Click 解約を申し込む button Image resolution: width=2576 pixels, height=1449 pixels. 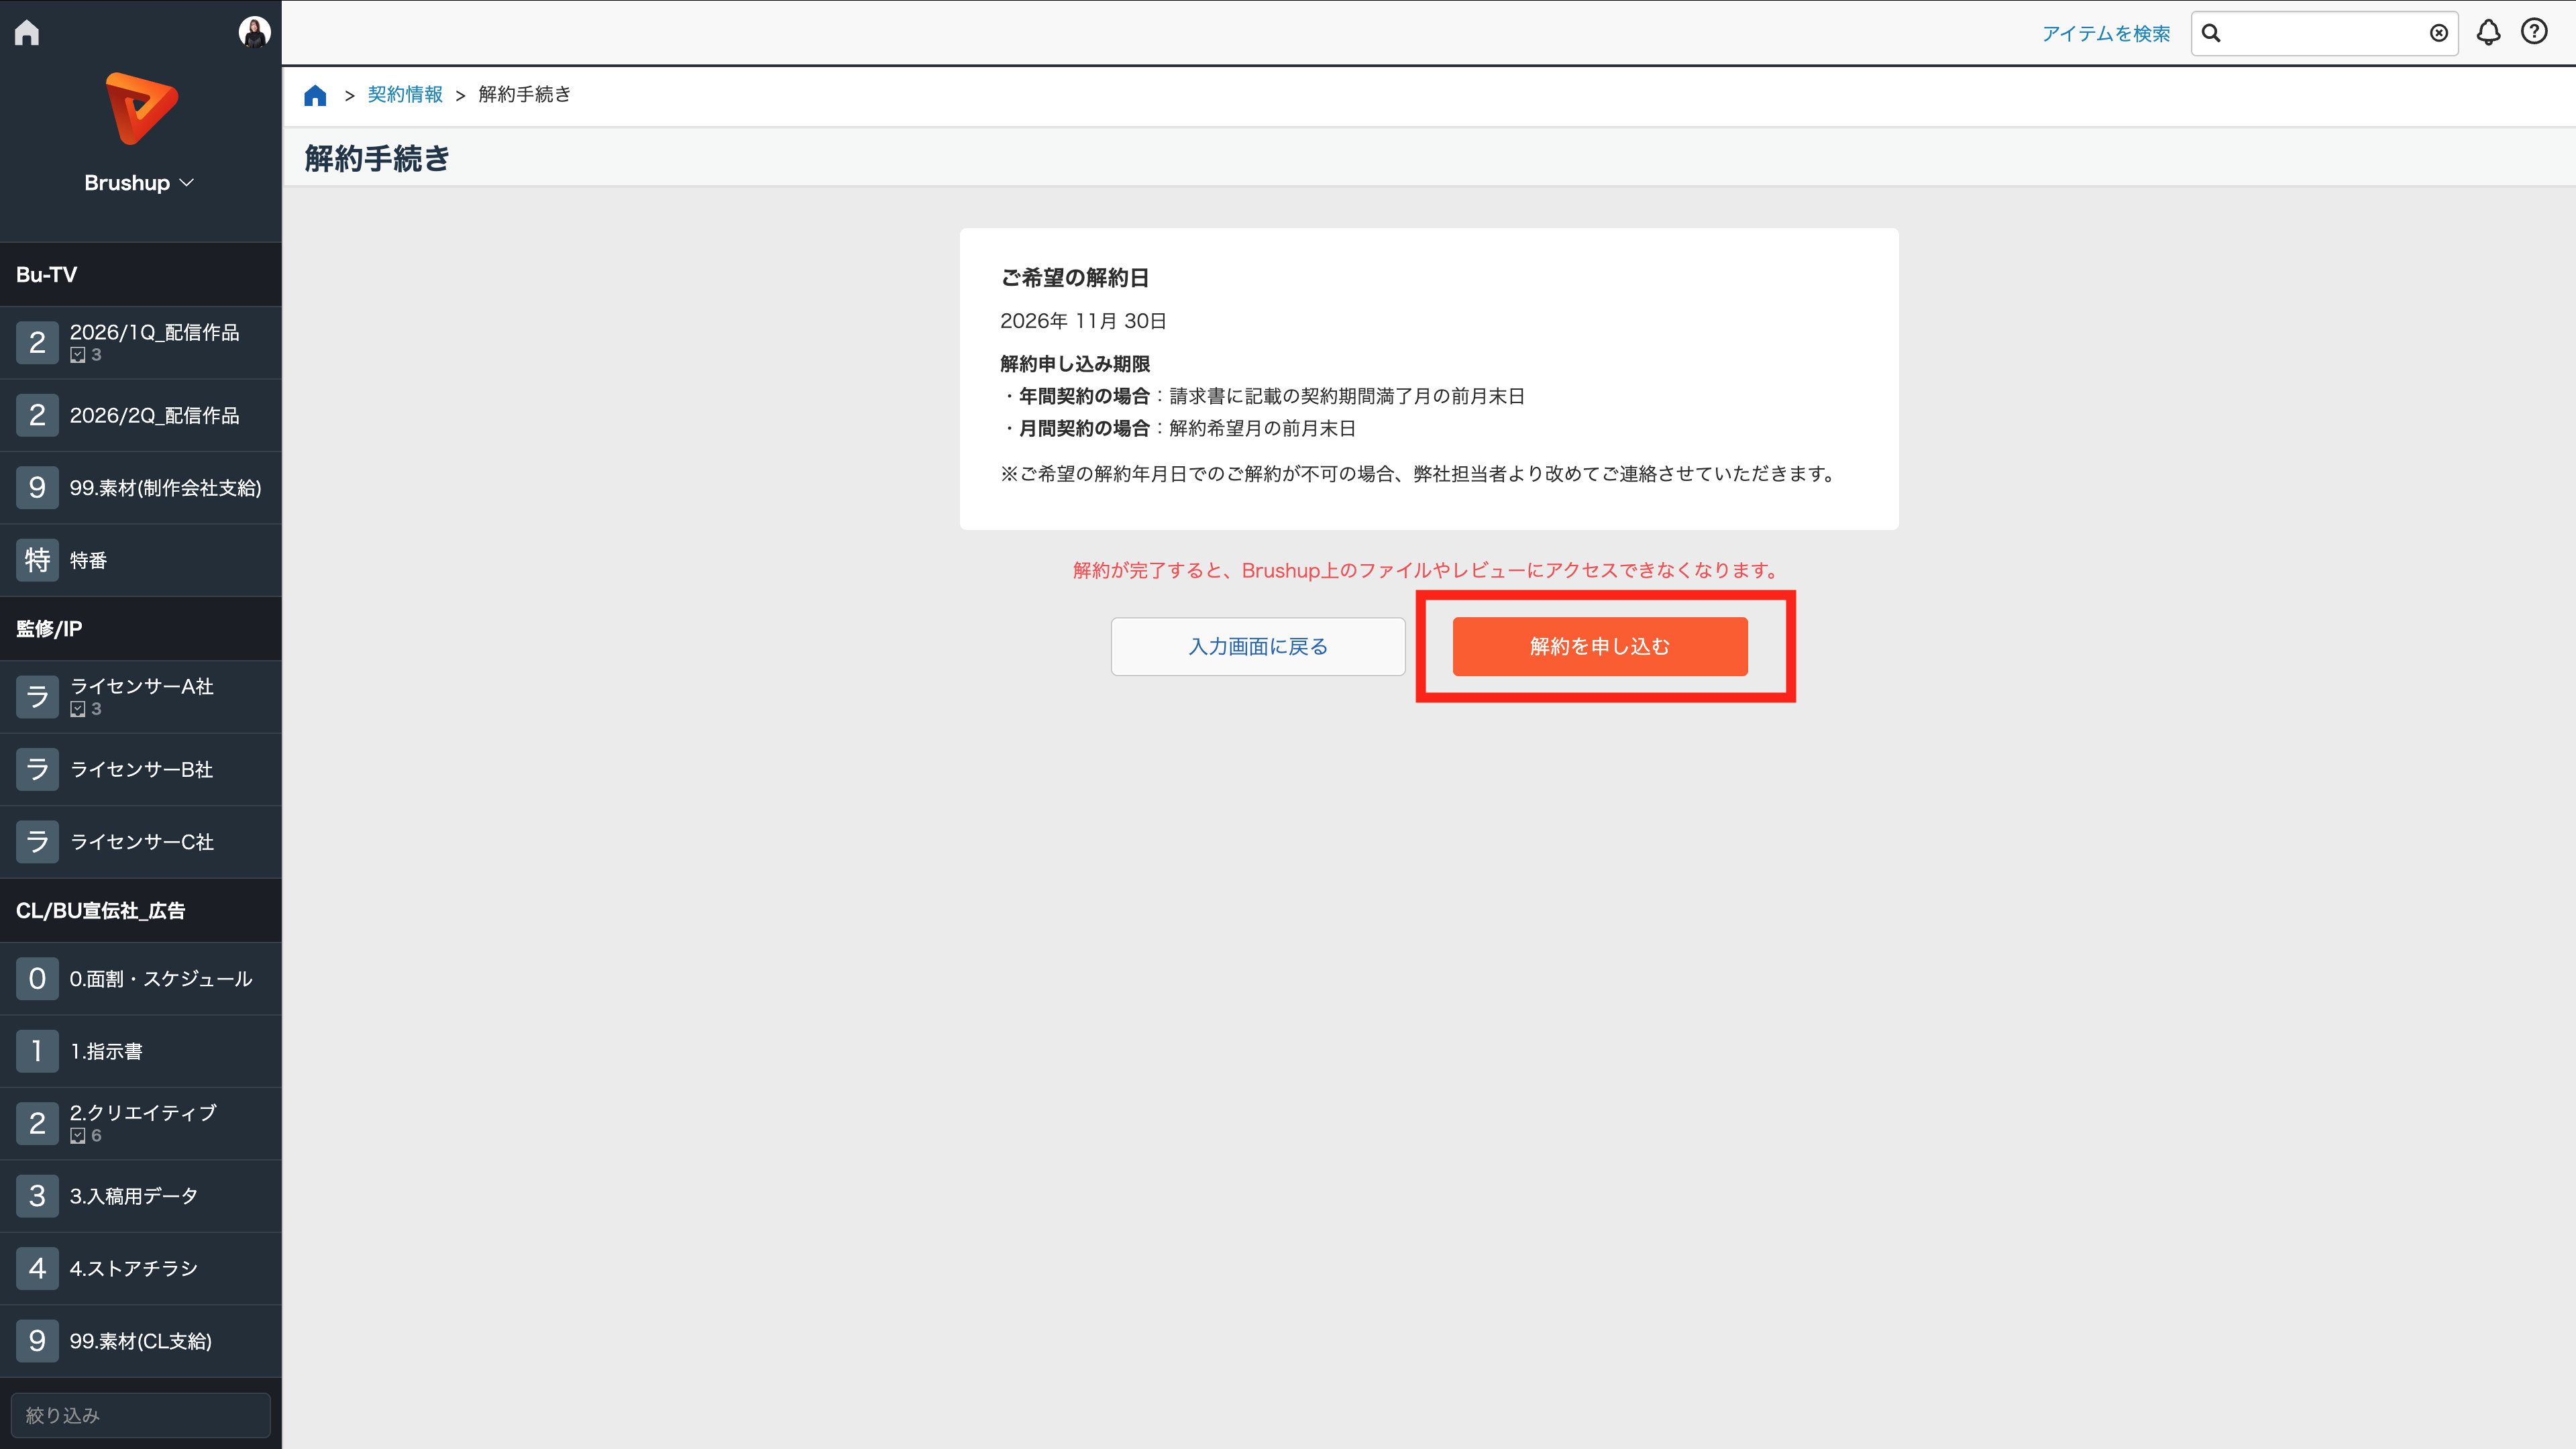tap(1600, 646)
